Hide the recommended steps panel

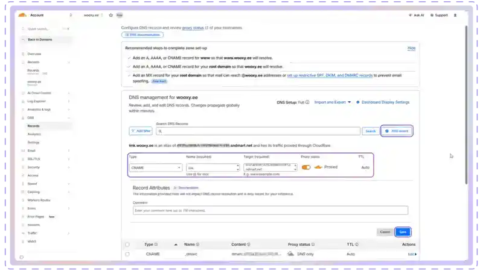pos(411,48)
